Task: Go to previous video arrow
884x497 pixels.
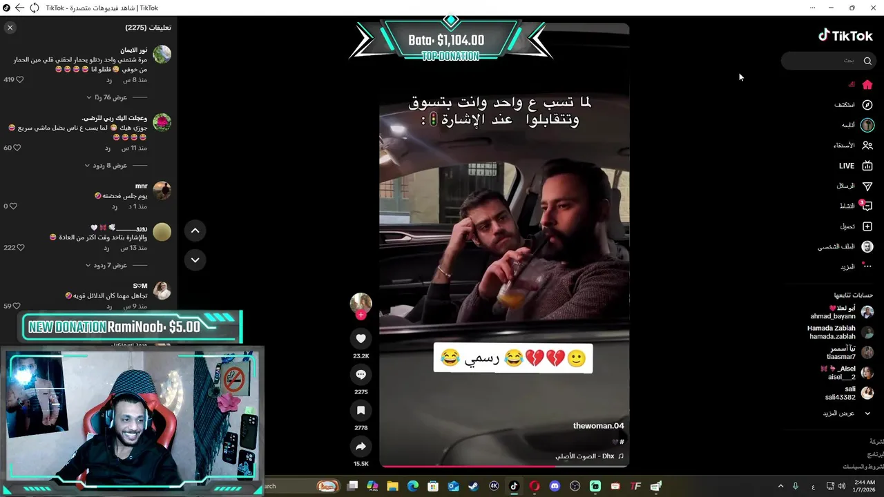Action: tap(195, 231)
